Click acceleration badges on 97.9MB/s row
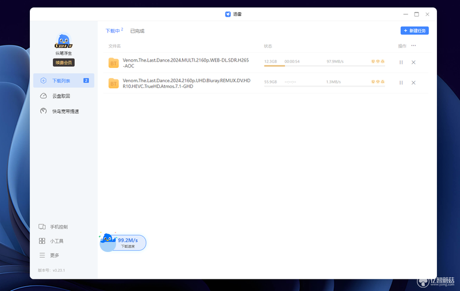 click(378, 62)
